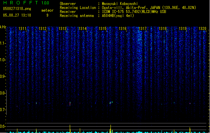The width and height of the screenshot is (210, 133).
Task: Click the 1312 time marker
Action: [42, 29]
